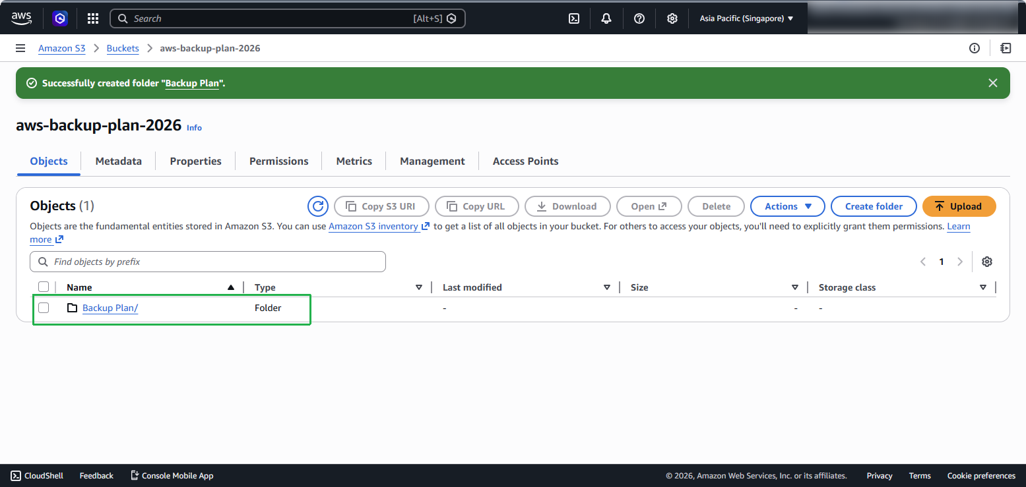
Task: Click the Open button
Action: coord(649,206)
